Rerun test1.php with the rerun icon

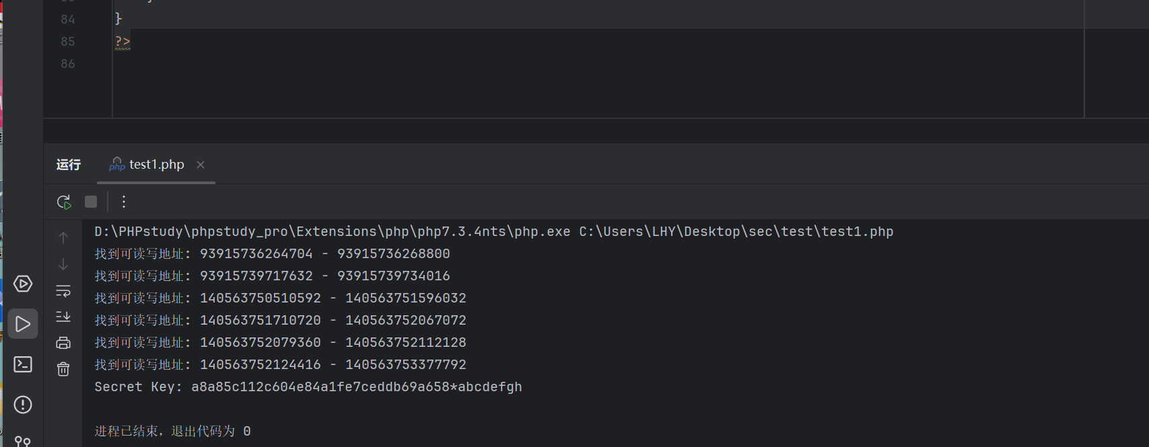[64, 202]
